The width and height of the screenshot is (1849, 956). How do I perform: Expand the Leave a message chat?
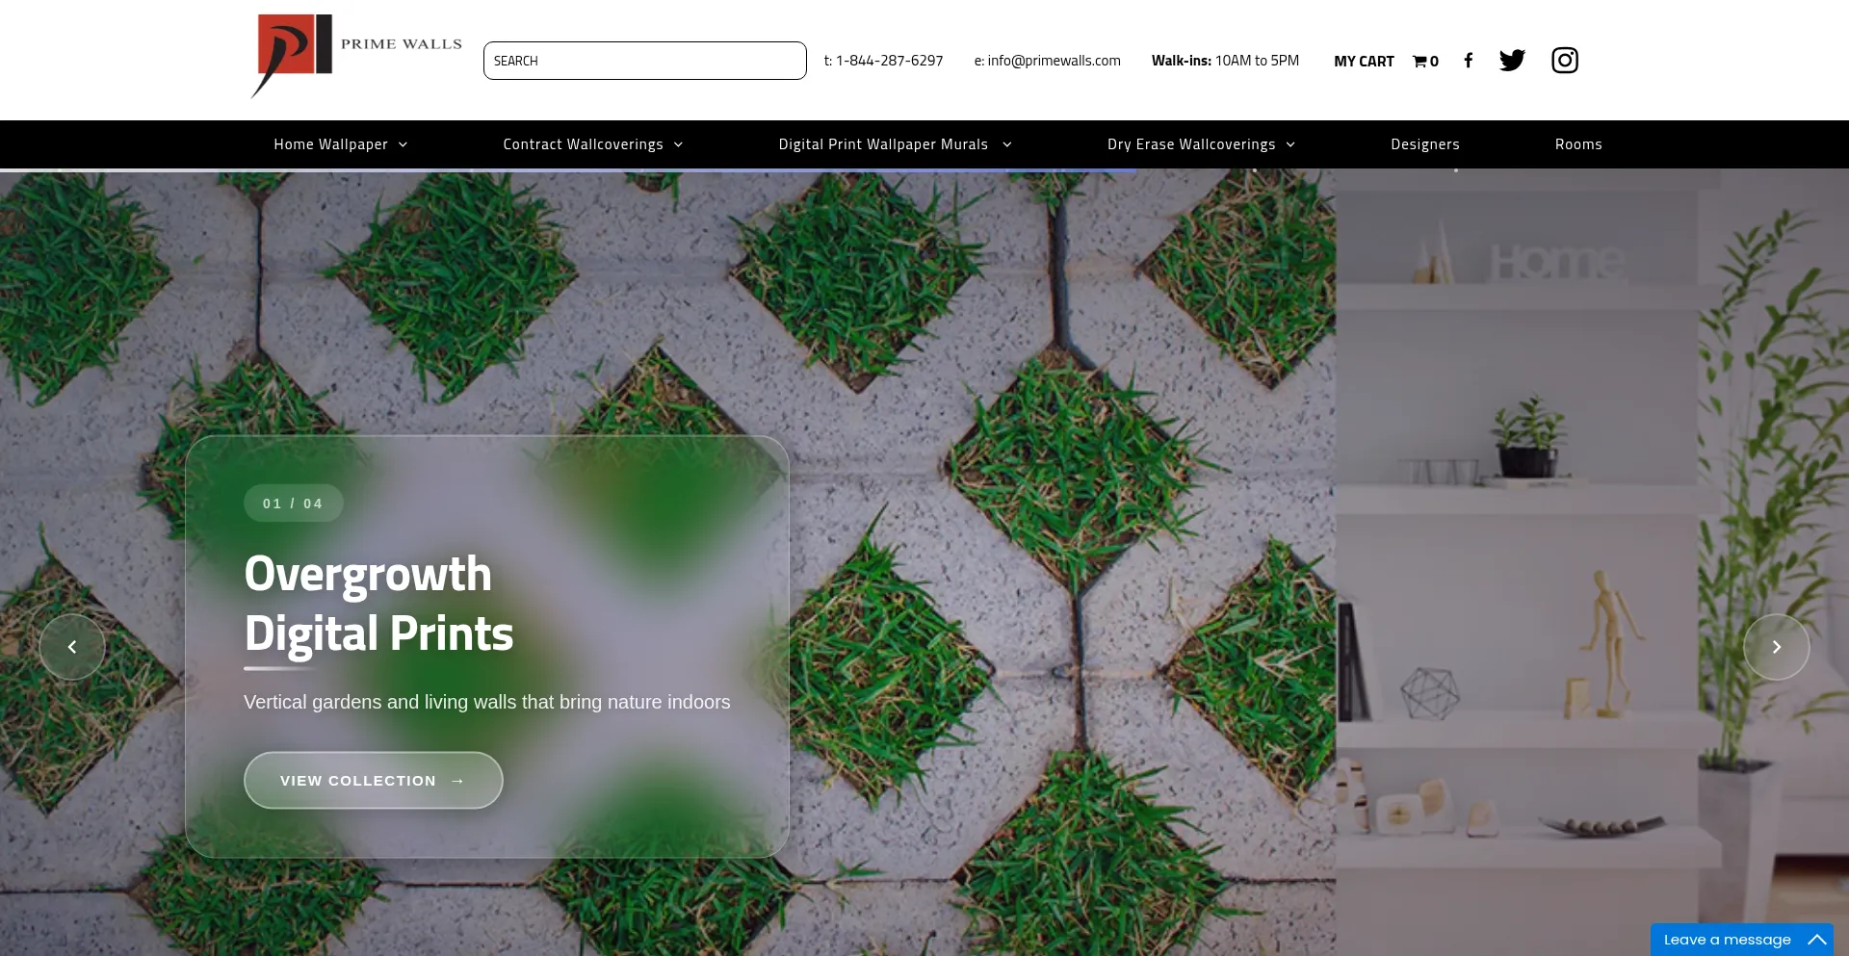pos(1742,940)
